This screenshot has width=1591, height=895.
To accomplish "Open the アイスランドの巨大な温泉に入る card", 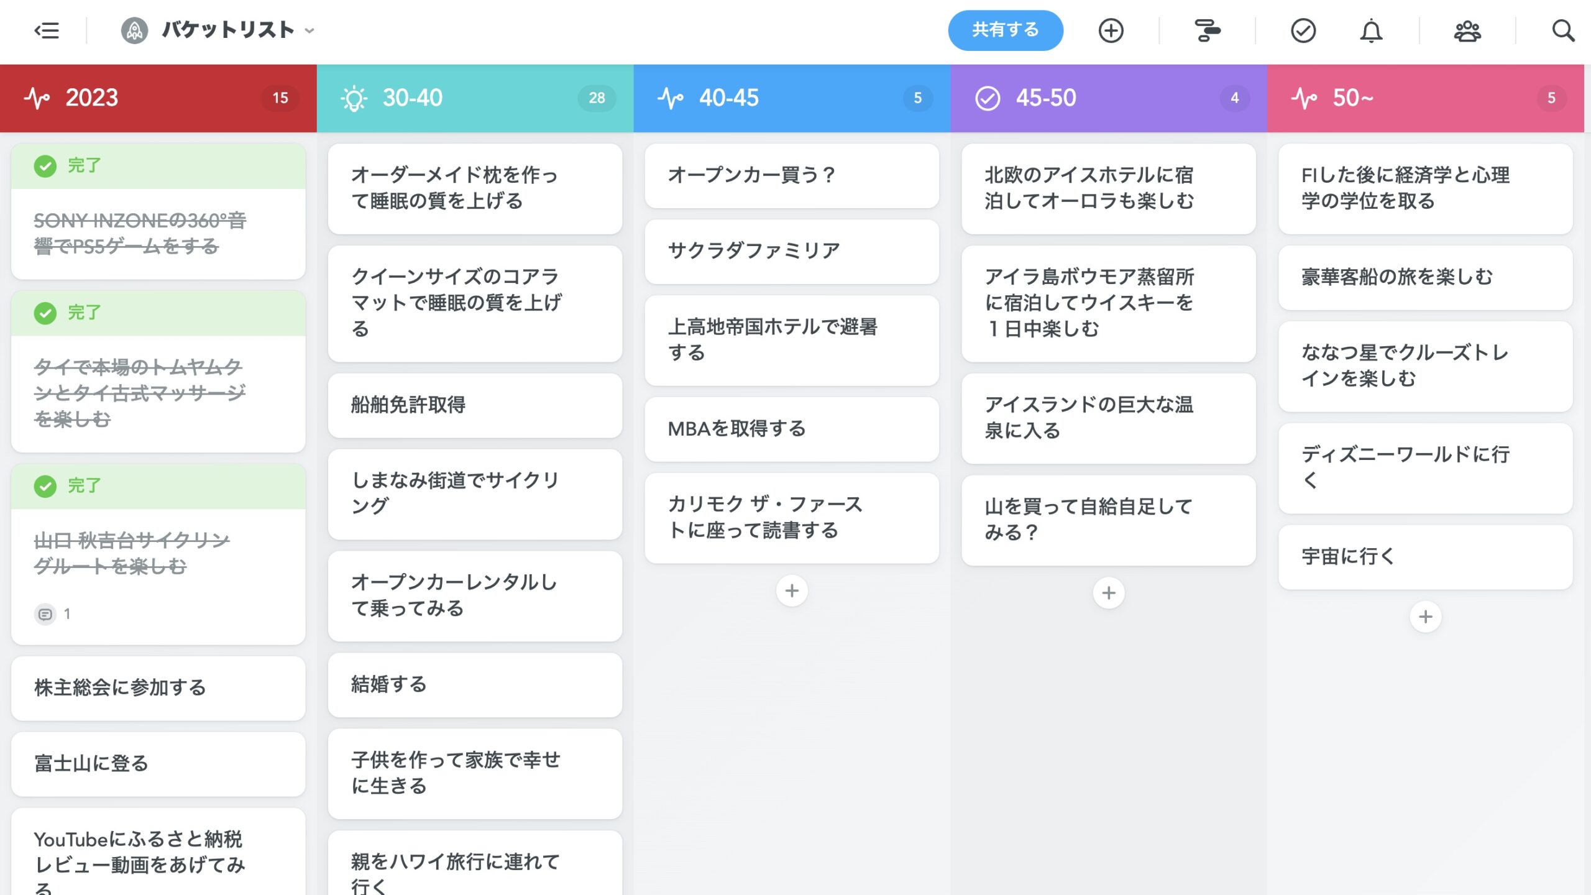I will pyautogui.click(x=1109, y=418).
